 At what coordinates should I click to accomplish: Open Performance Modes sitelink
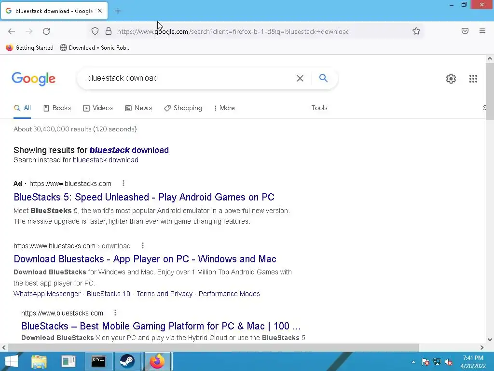tap(229, 294)
